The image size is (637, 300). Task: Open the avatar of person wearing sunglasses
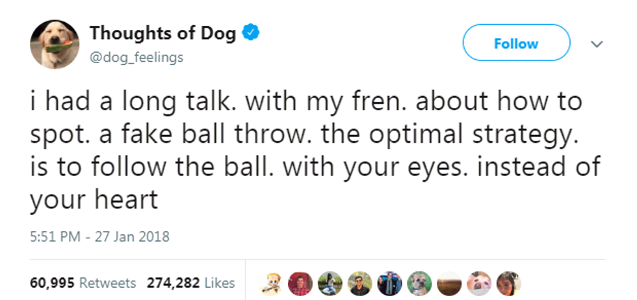pyautogui.click(x=361, y=282)
